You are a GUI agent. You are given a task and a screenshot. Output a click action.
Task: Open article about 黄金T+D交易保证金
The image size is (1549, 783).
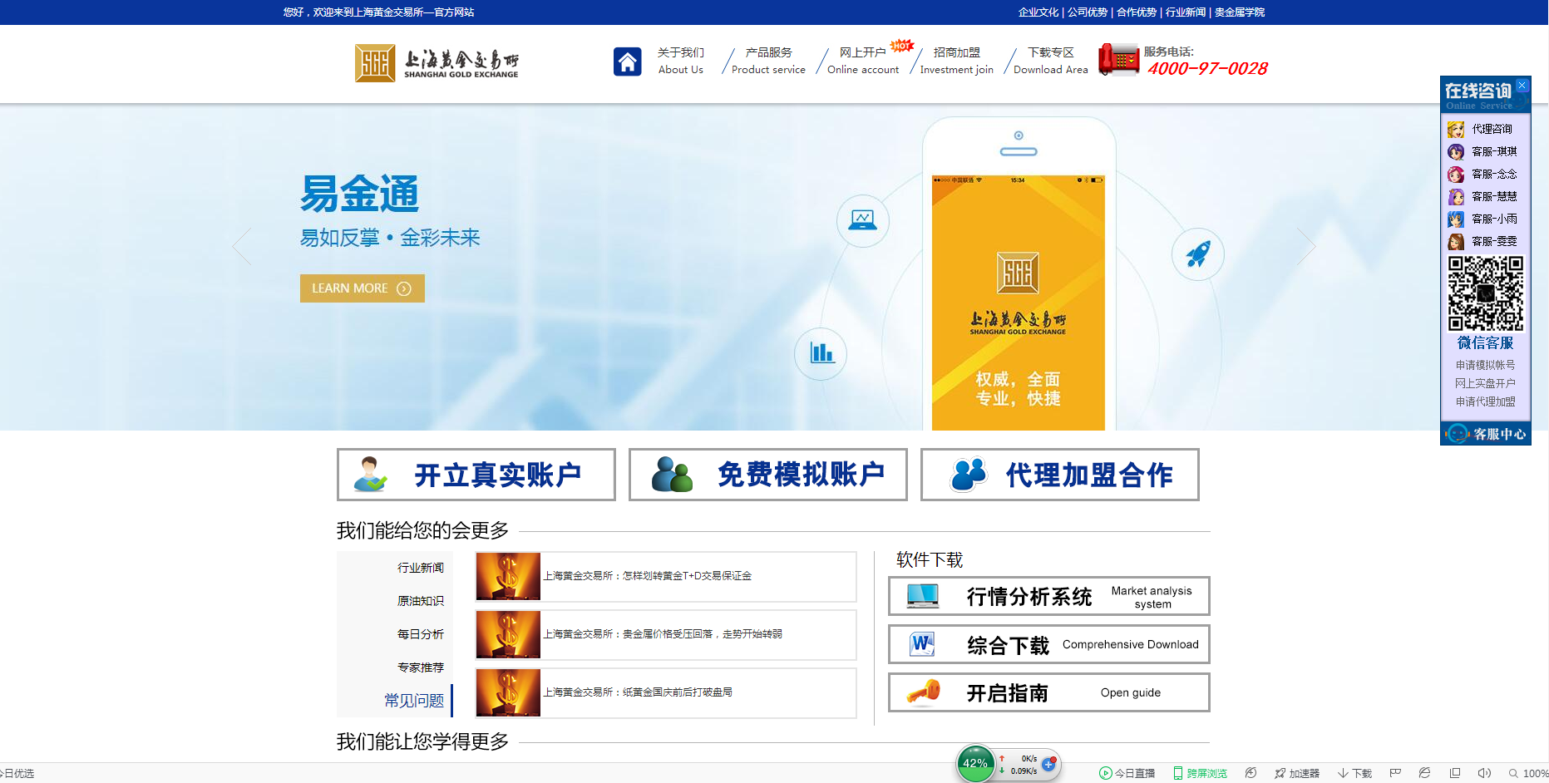(x=648, y=576)
